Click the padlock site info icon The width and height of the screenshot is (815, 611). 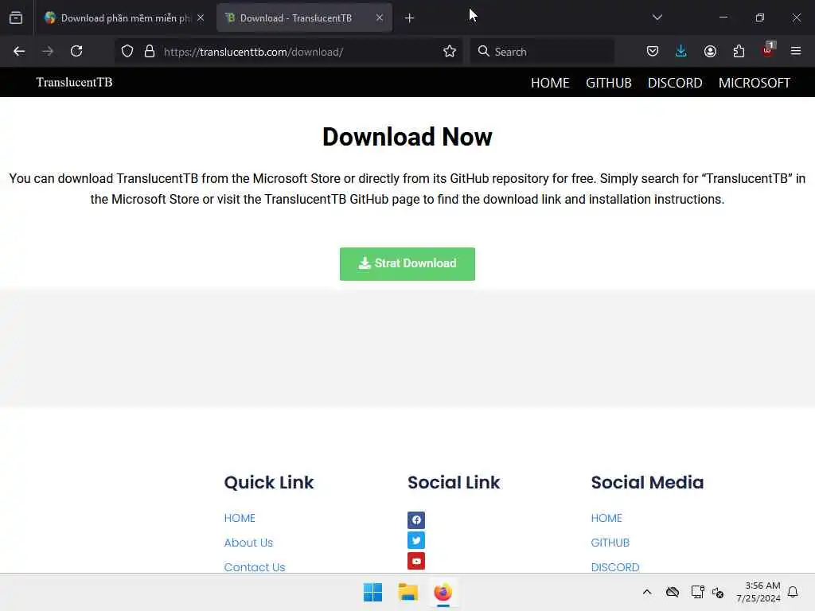(x=150, y=51)
